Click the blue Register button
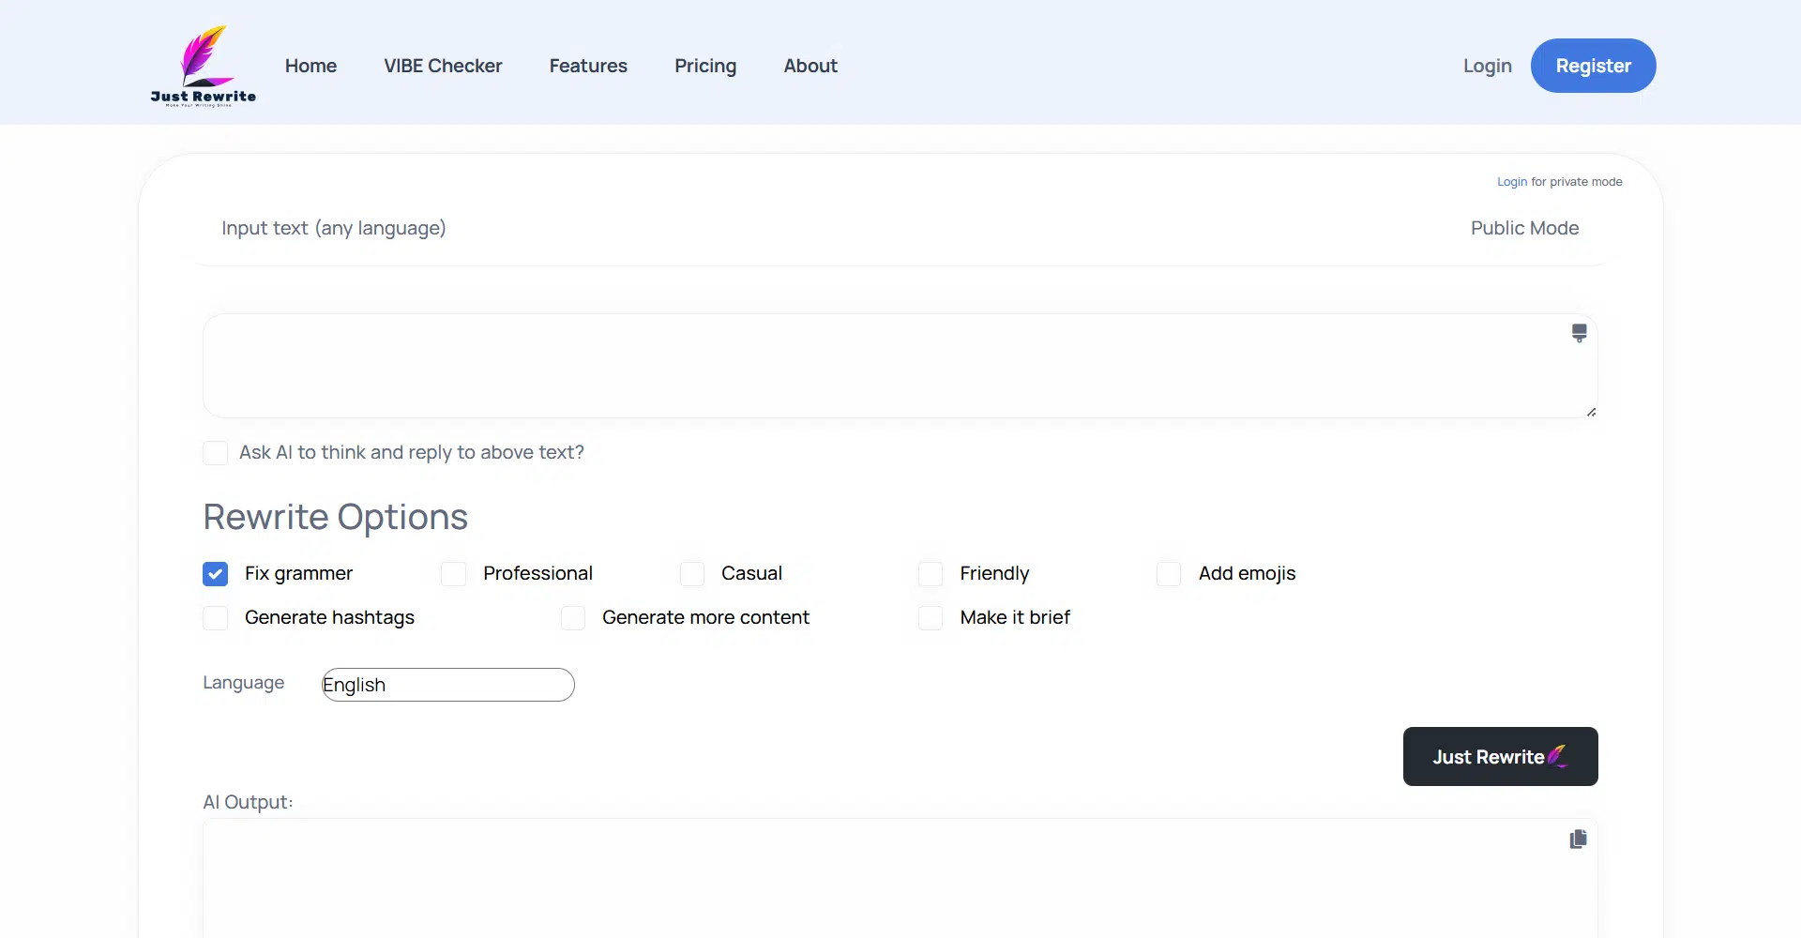Viewport: 1801px width, 938px height. 1593,66
